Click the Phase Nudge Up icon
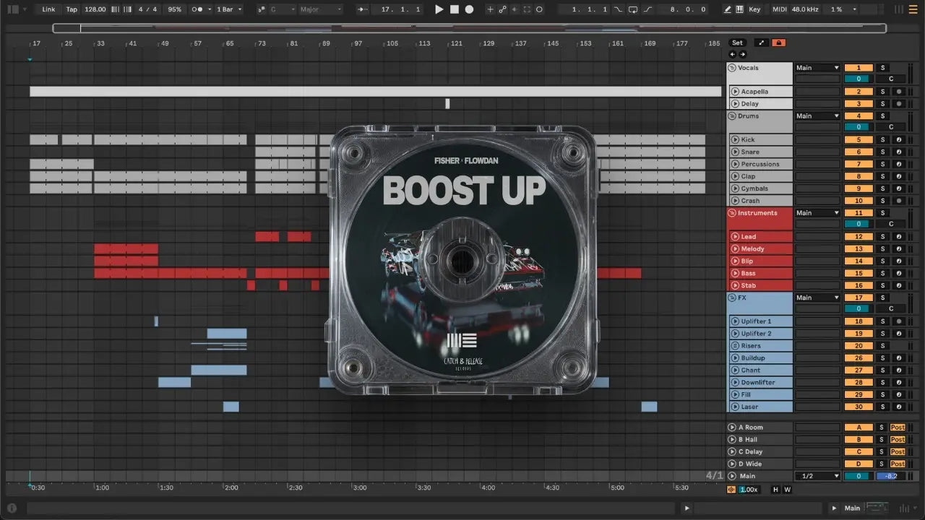The width and height of the screenshot is (925, 520). [x=127, y=9]
